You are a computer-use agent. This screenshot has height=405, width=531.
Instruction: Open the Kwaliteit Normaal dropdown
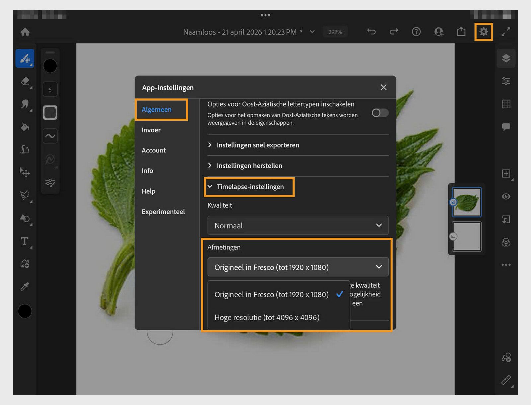coord(298,226)
